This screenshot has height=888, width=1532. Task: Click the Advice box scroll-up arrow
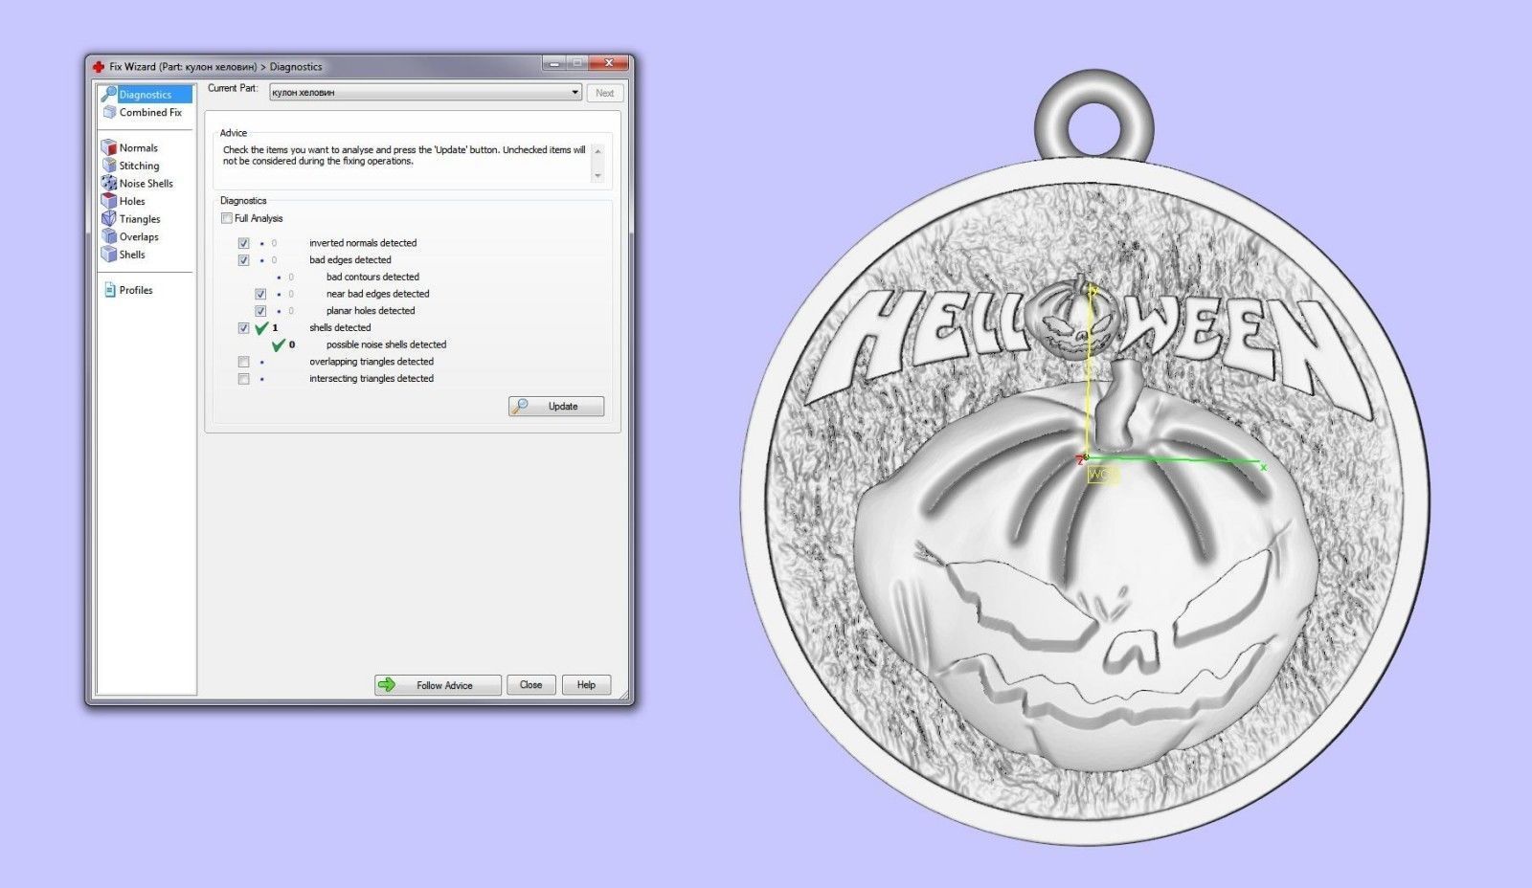(597, 151)
